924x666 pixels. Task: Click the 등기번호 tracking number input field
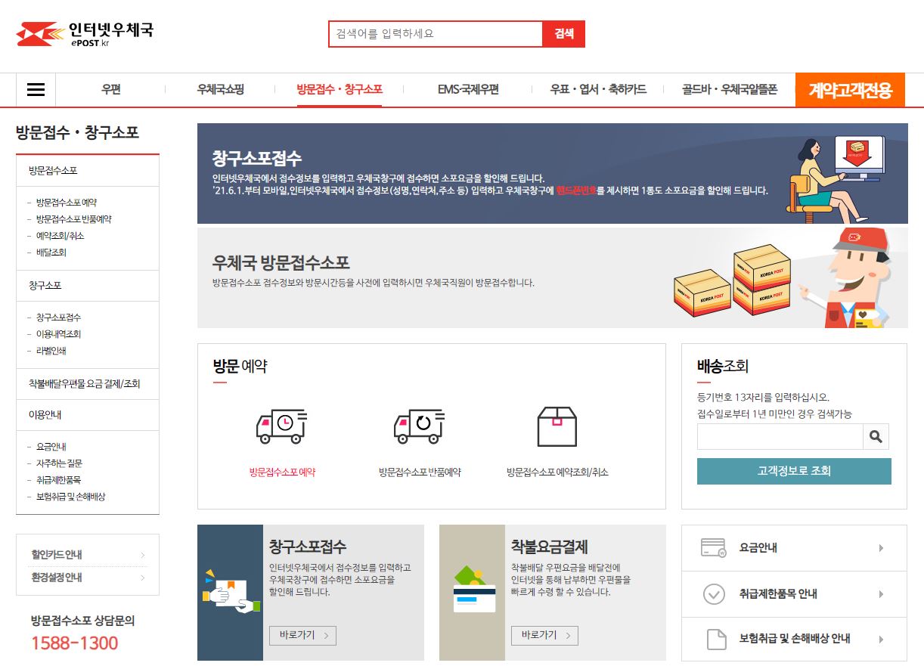pyautogui.click(x=779, y=436)
